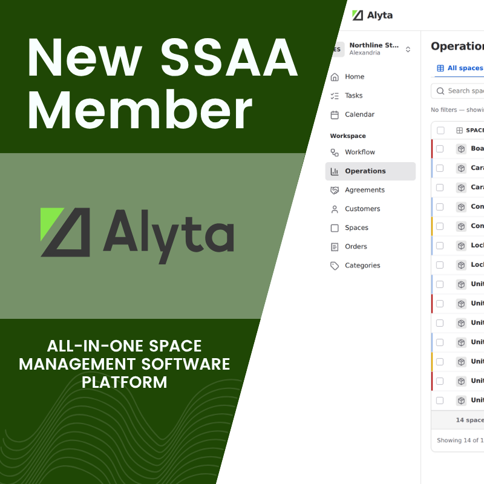484x484 pixels.
Task: Open Home from the sidebar house icon
Action: click(335, 77)
